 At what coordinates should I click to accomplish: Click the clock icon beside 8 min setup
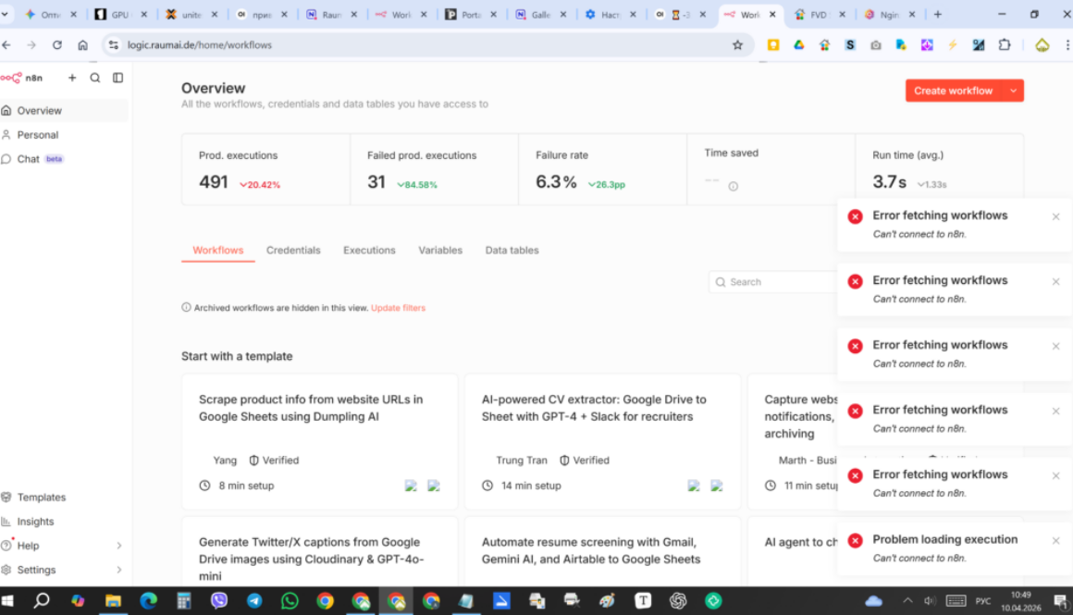[204, 486]
